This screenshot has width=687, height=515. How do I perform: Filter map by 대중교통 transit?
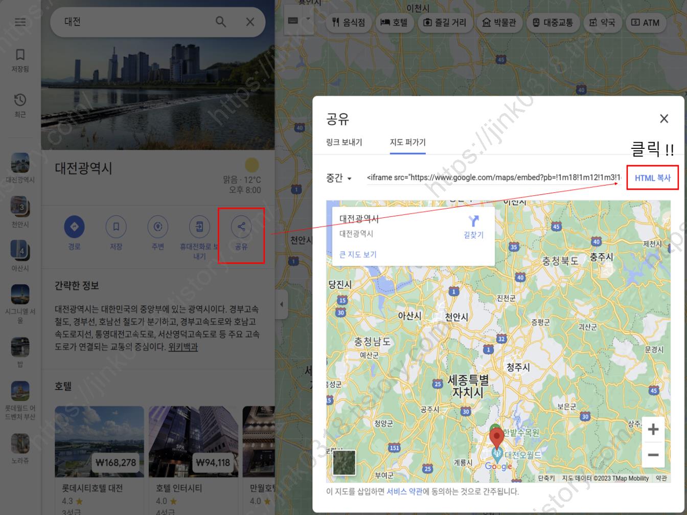tap(553, 23)
